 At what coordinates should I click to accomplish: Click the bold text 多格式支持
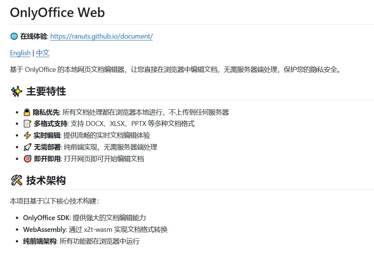pyautogui.click(x=51, y=124)
